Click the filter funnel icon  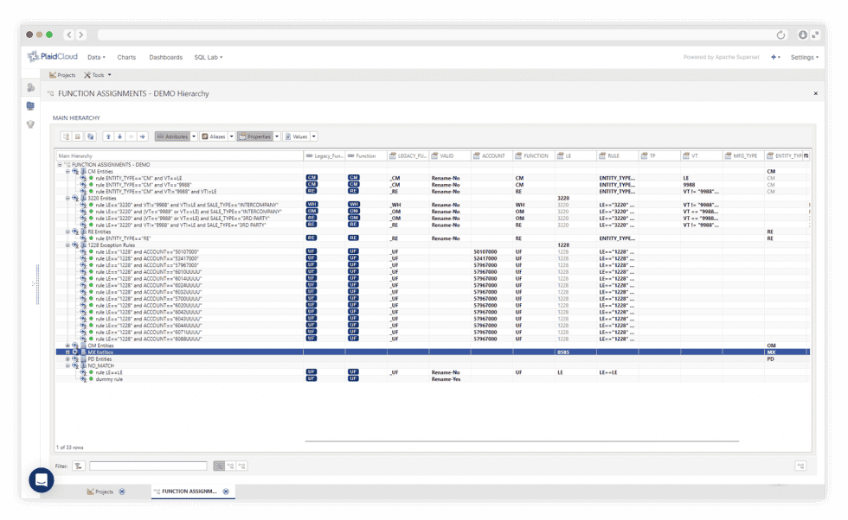(x=79, y=466)
